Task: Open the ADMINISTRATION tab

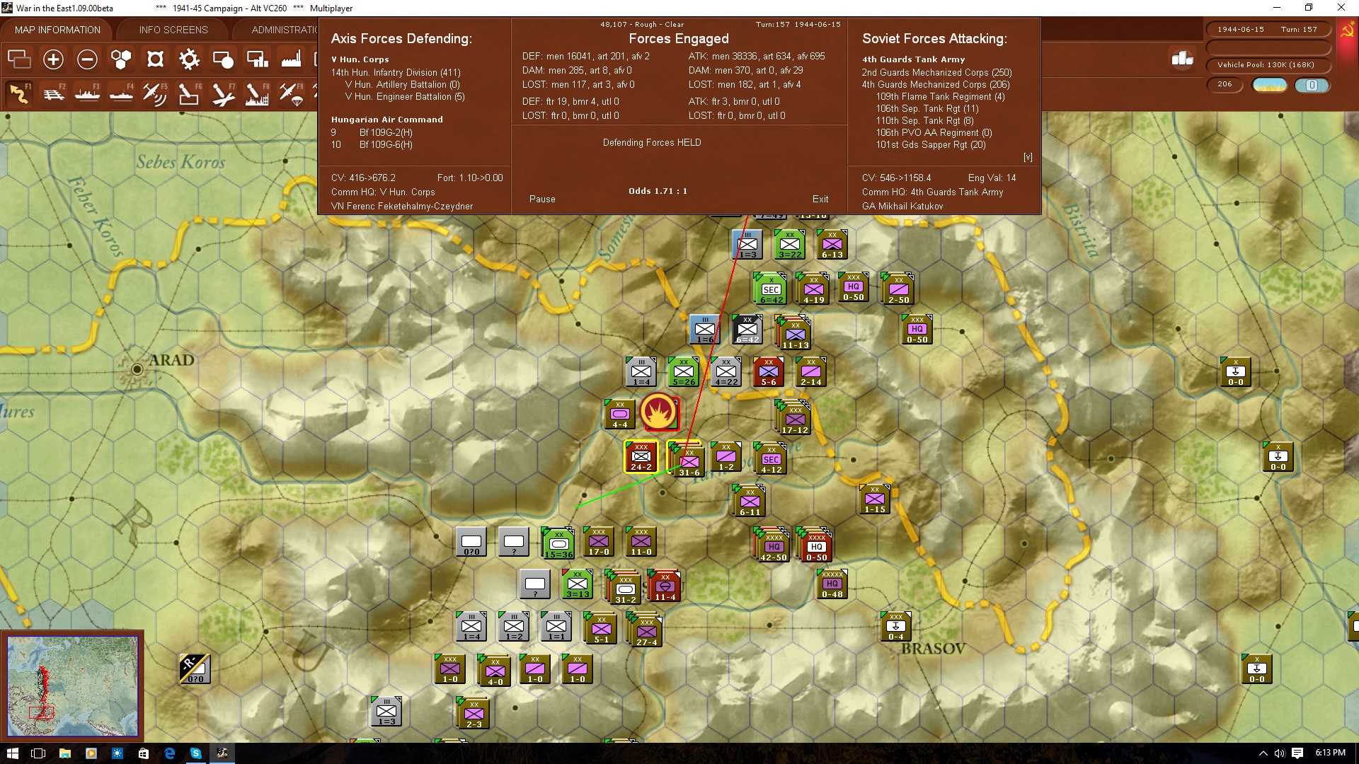Action: coord(285,30)
